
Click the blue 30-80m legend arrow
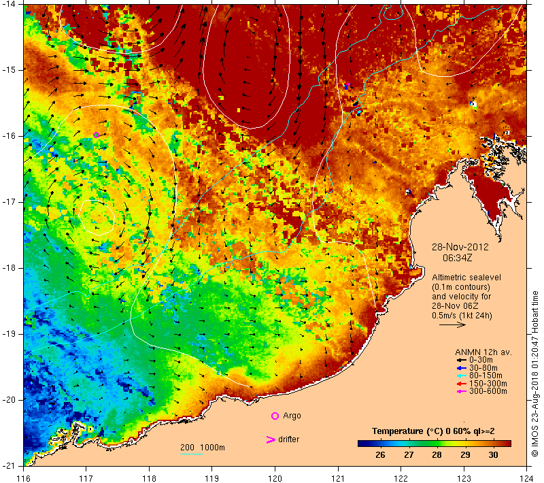coord(462,368)
